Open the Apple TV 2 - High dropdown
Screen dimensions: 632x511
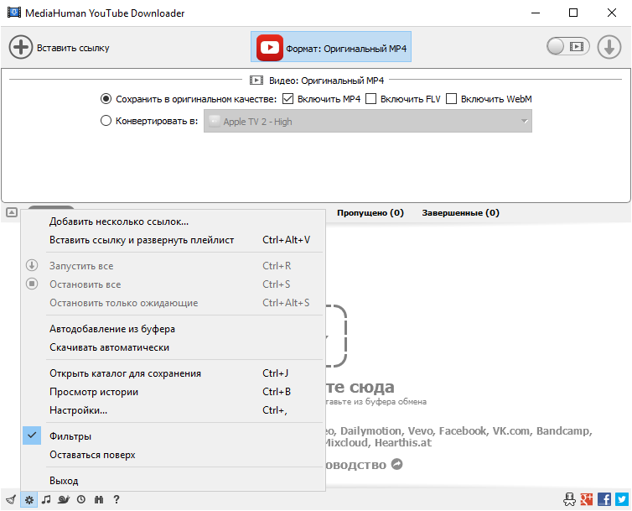click(x=368, y=121)
